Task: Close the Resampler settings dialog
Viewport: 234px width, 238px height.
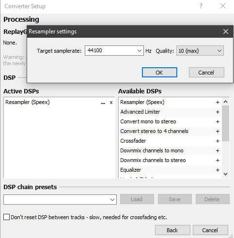Action: (x=226, y=31)
